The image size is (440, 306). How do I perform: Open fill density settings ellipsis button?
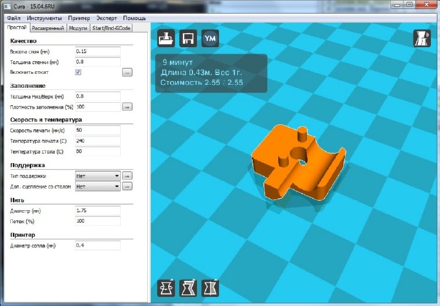click(127, 106)
